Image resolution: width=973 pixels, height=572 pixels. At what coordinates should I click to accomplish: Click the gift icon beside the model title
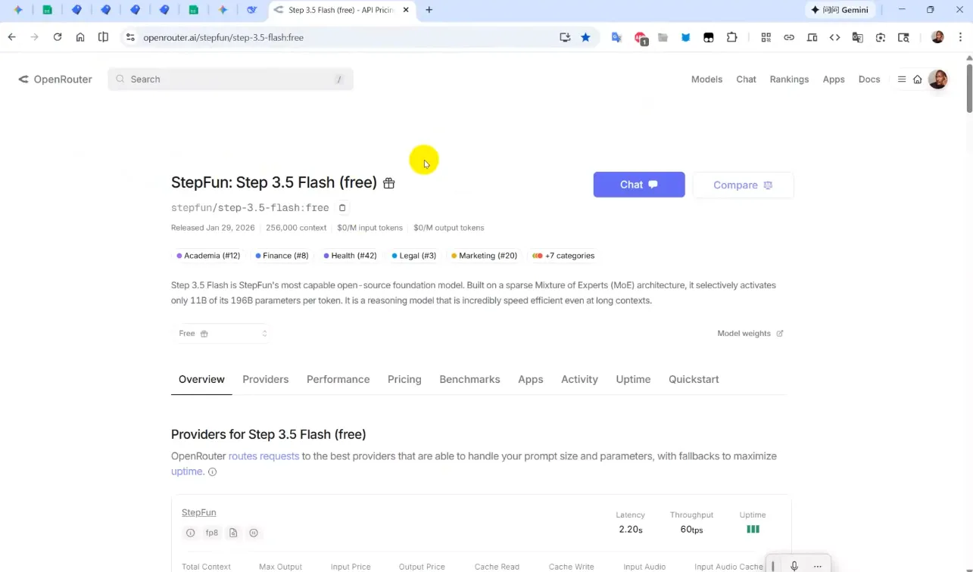388,183
